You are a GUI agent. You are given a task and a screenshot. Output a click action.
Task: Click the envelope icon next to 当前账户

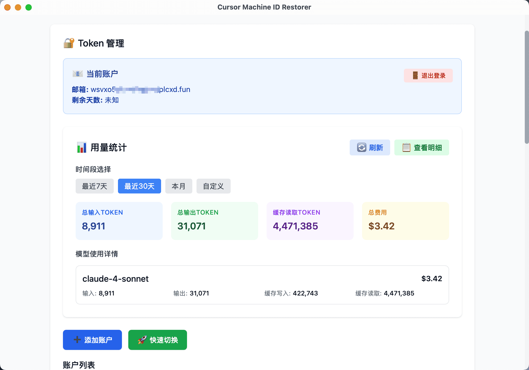click(78, 74)
